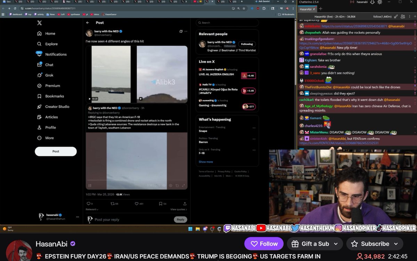Switch to the HasanAbi Chatterino tab

click(x=308, y=9)
